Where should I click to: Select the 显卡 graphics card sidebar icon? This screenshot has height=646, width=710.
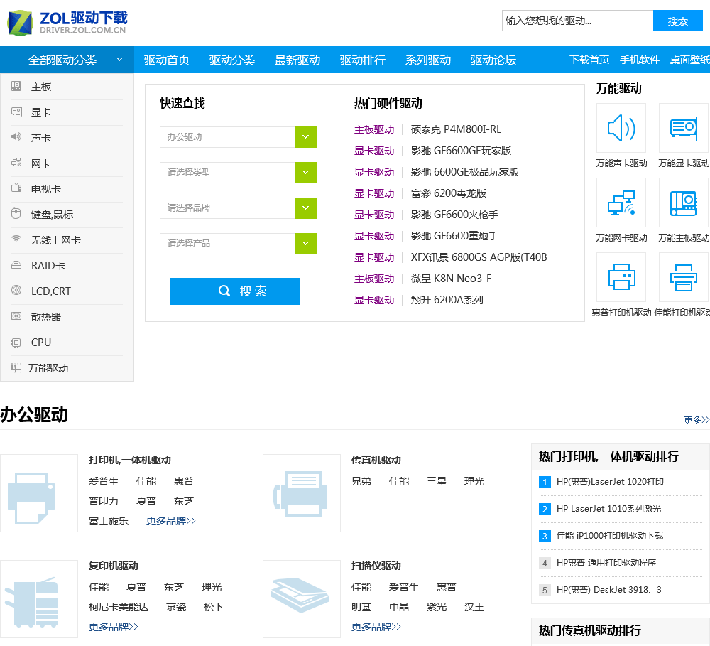[16, 112]
